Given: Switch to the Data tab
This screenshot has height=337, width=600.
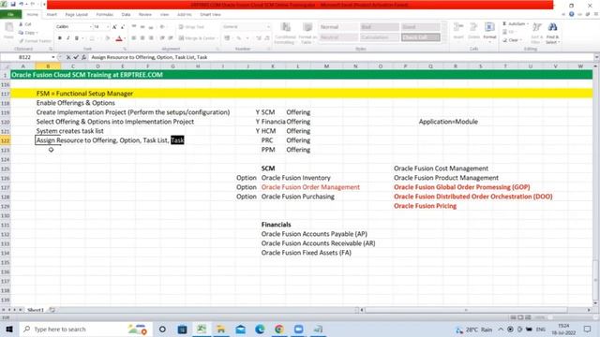Looking at the screenshot, I should tap(126, 15).
